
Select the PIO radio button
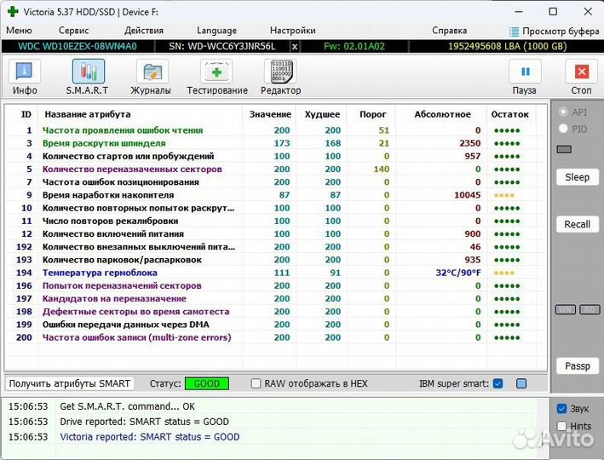[563, 129]
